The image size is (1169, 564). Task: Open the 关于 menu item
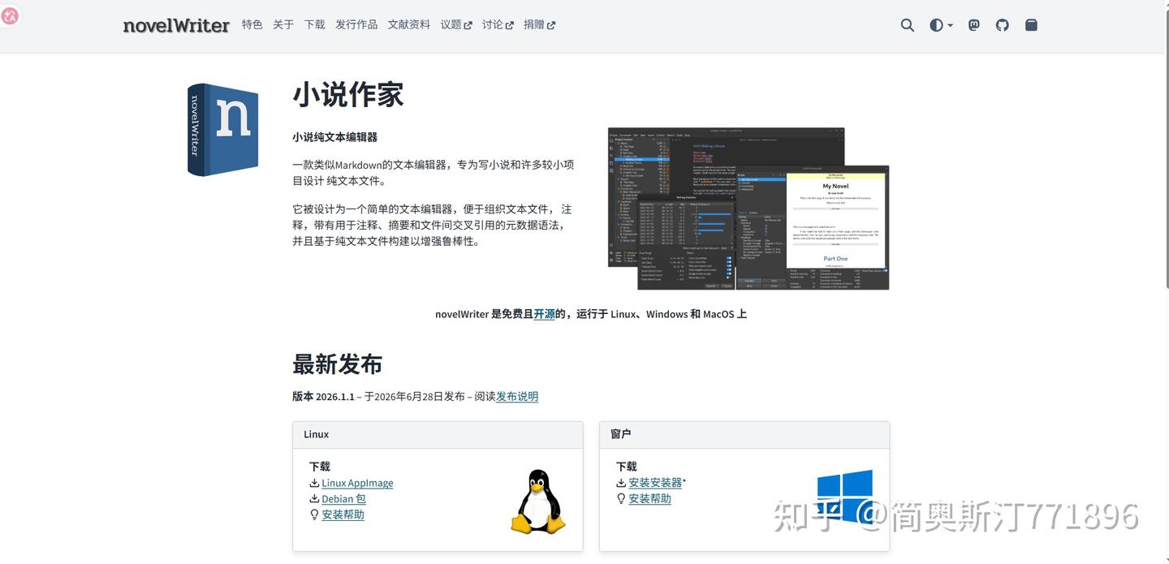tap(283, 24)
